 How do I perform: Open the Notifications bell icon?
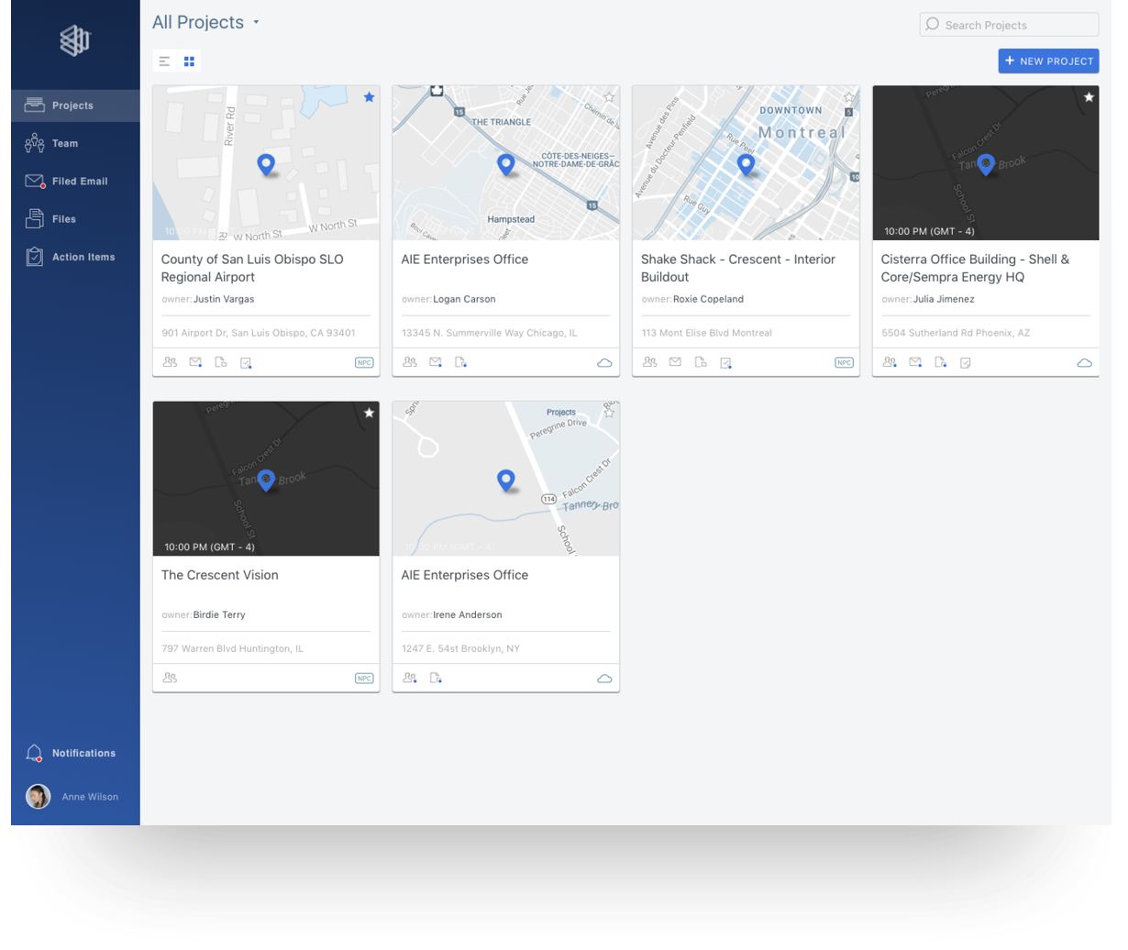tap(33, 752)
